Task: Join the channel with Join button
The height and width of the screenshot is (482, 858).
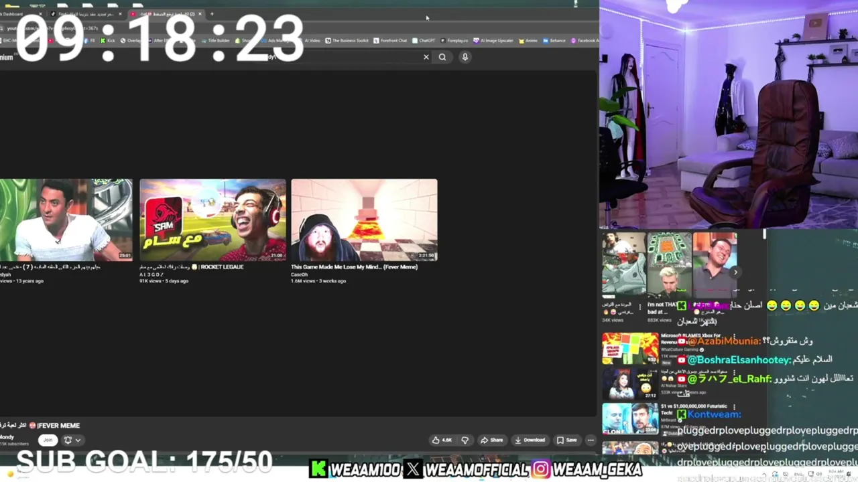Action: [47, 440]
